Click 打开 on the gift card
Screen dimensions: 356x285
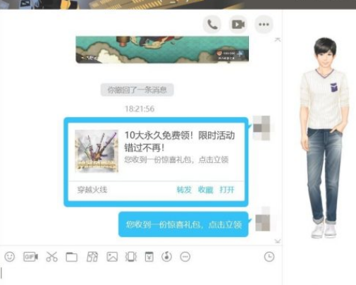tap(227, 190)
